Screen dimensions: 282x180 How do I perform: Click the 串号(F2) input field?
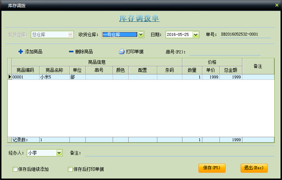[x=225, y=52]
